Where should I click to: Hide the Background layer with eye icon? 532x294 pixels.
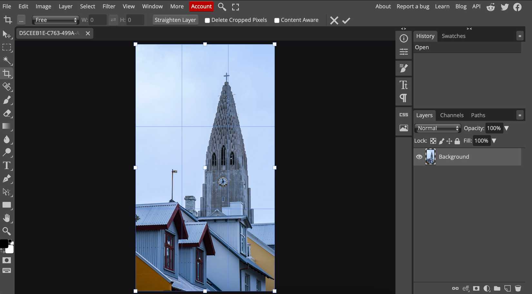coord(419,157)
